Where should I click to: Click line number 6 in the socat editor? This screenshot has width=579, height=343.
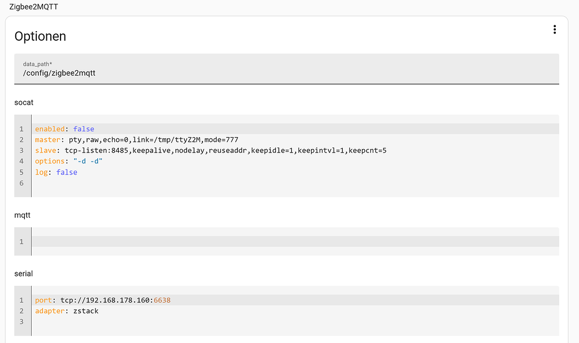[21, 183]
